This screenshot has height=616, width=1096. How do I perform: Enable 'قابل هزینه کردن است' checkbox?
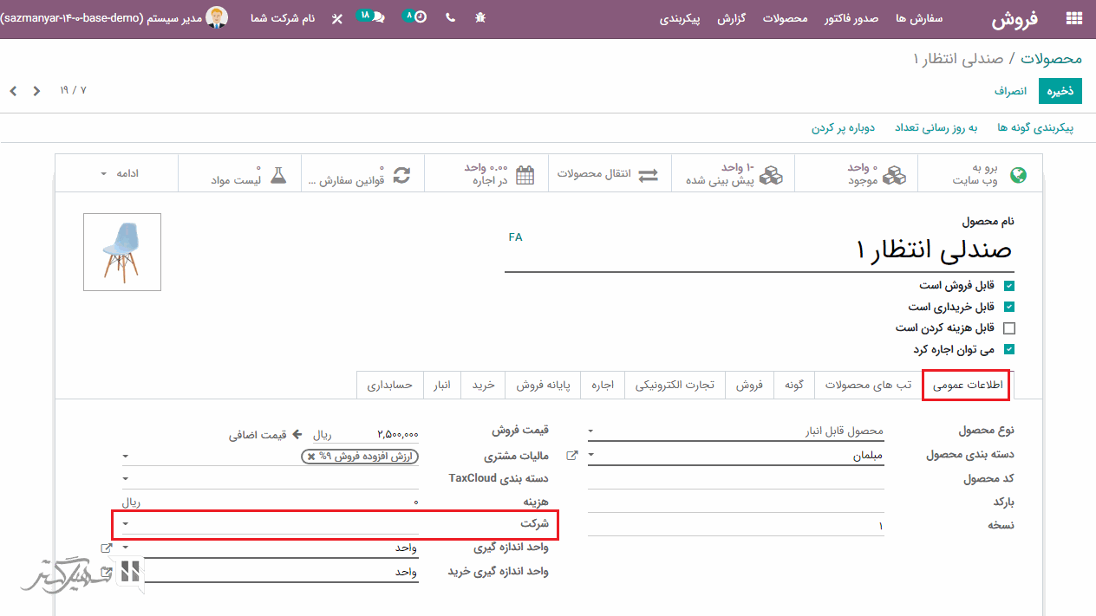click(x=1008, y=328)
